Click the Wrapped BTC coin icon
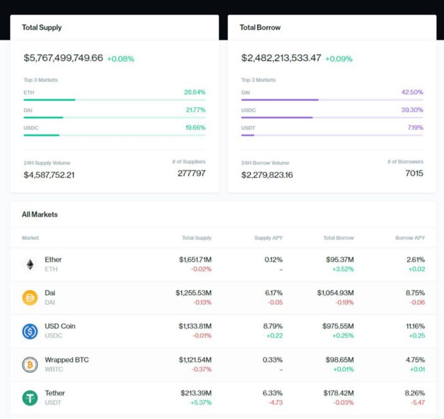The width and height of the screenshot is (444, 419). tap(30, 364)
